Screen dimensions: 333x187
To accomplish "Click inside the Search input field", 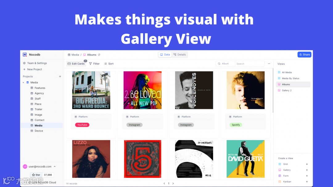I will point(249,64).
